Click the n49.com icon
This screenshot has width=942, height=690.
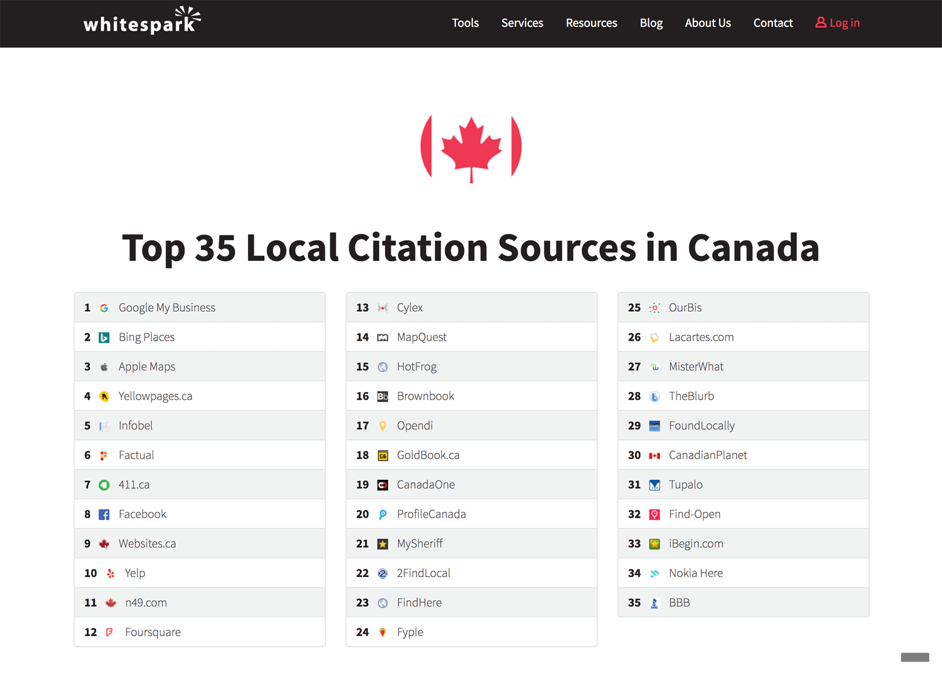(x=111, y=603)
